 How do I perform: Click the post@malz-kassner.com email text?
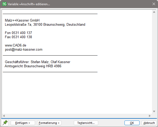pyautogui.click(x=24, y=50)
